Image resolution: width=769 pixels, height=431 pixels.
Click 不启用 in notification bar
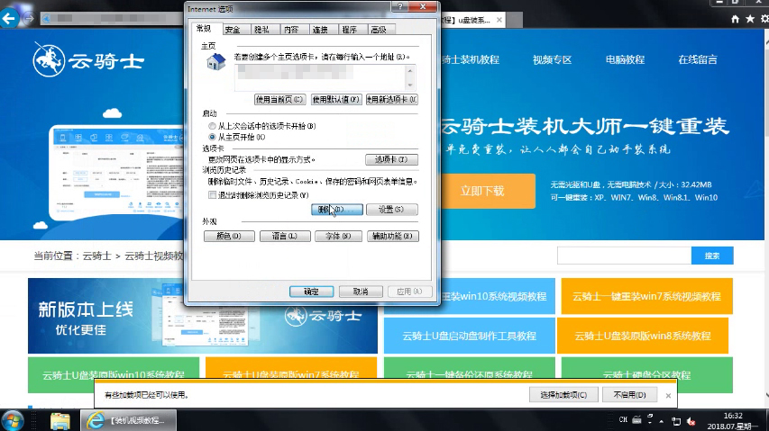coord(629,395)
